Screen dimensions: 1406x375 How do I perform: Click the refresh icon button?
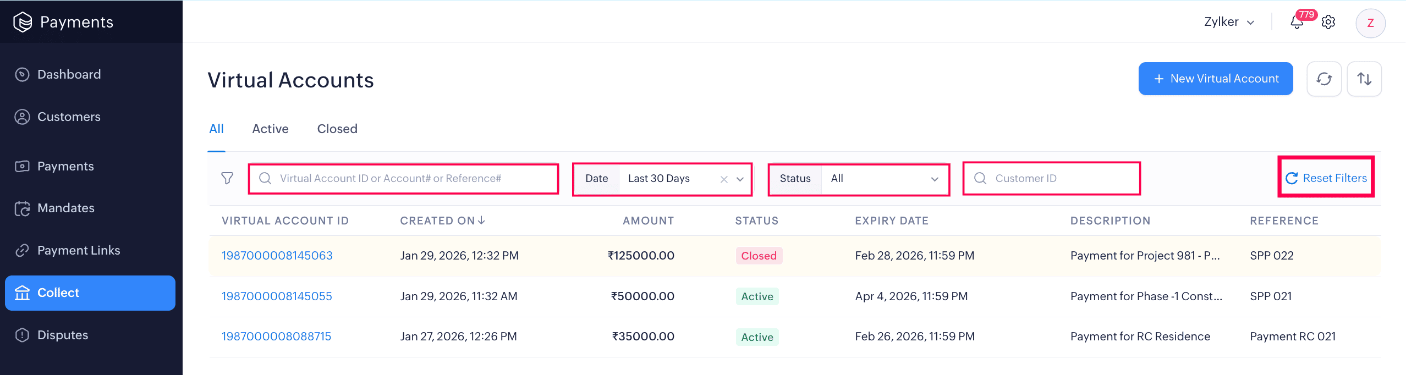pos(1323,79)
